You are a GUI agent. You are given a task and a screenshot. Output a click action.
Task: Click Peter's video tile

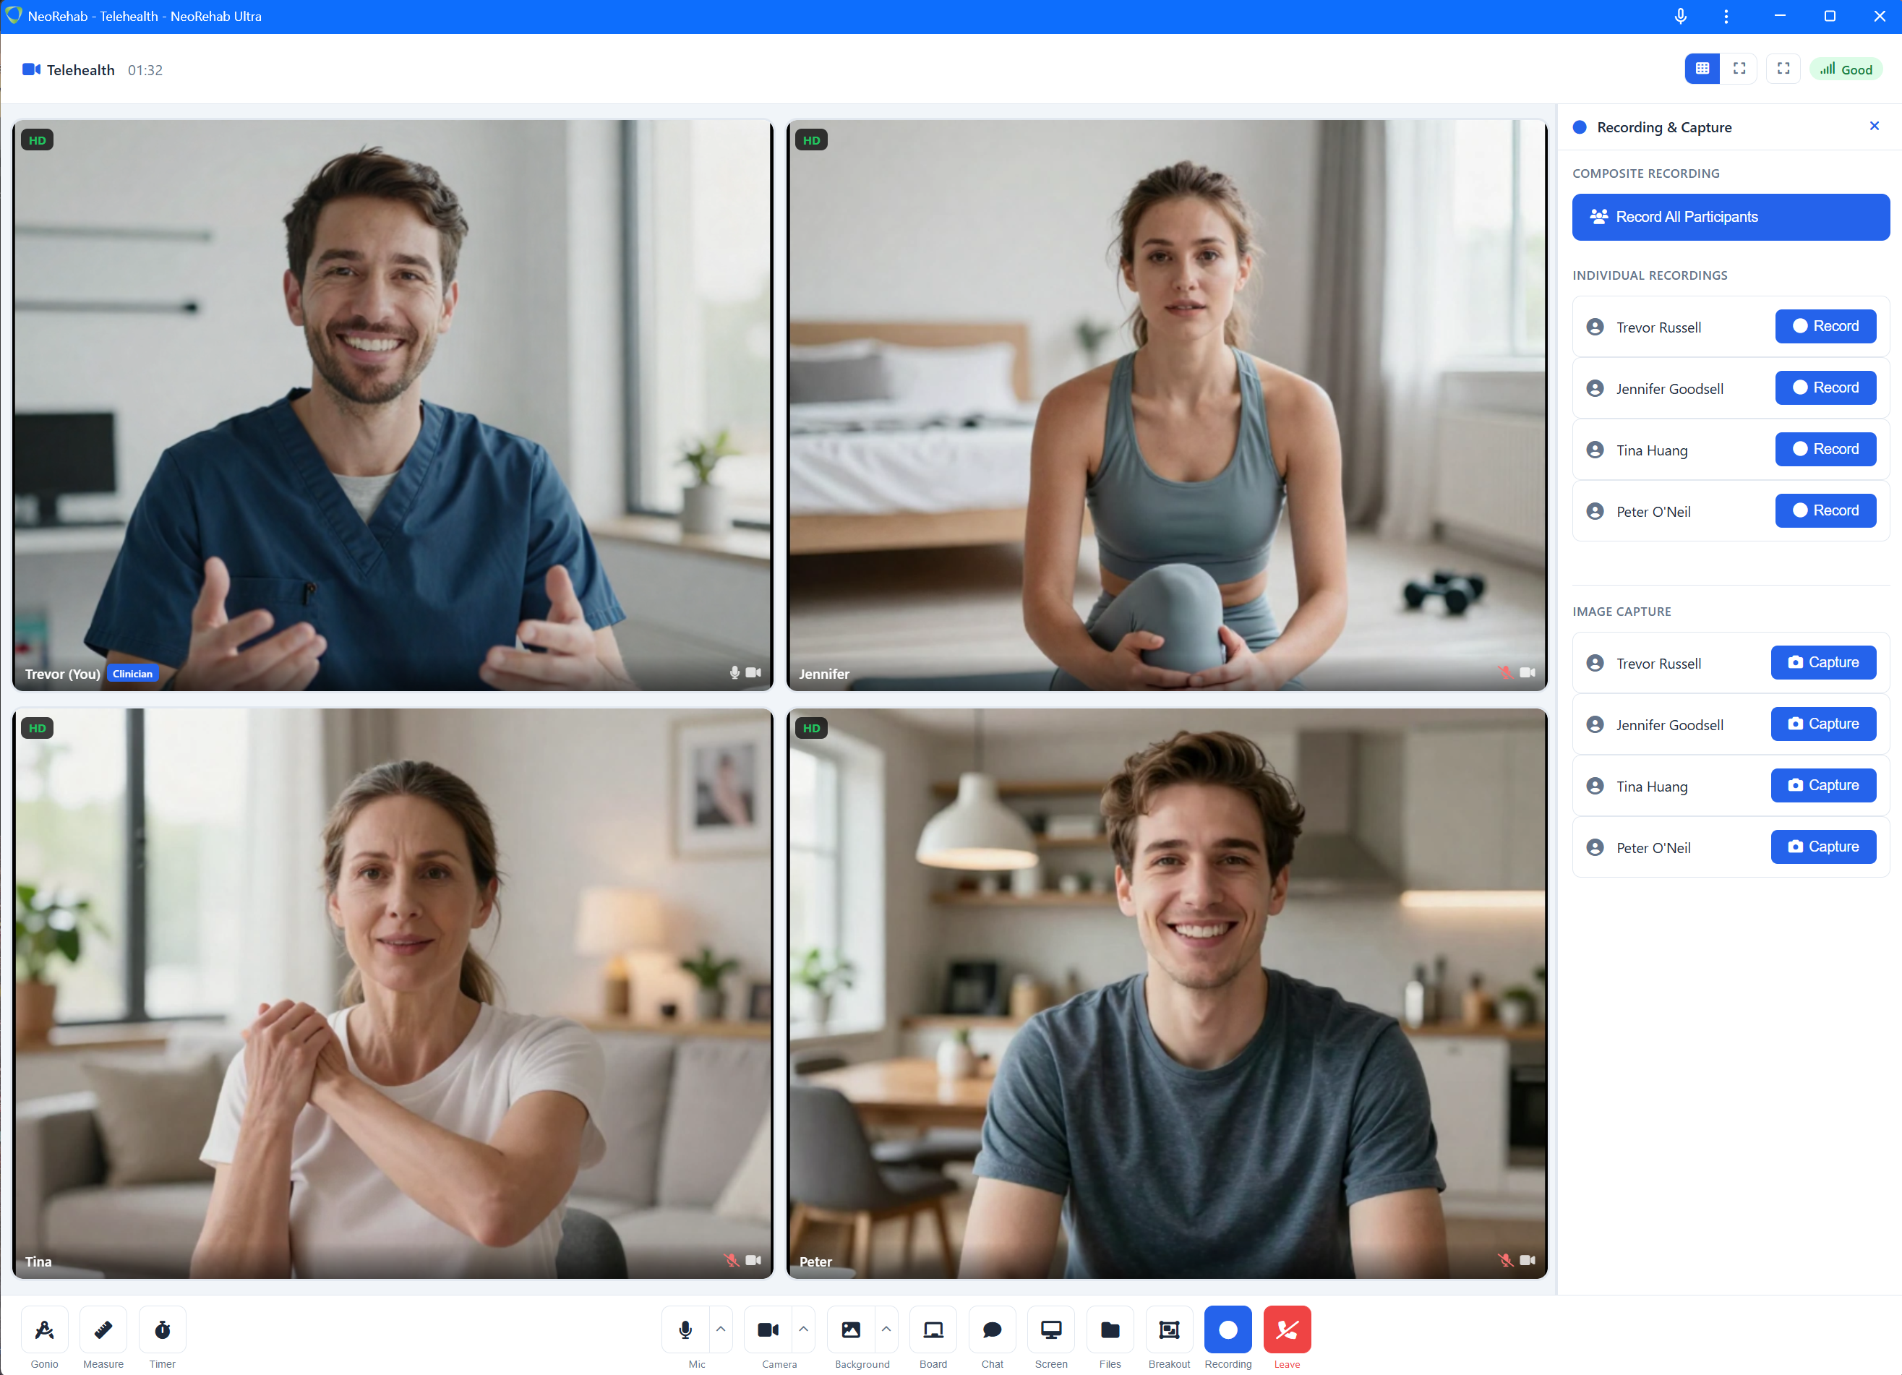(1167, 993)
